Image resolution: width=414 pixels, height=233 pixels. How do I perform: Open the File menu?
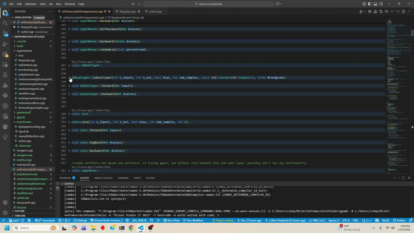11,4
